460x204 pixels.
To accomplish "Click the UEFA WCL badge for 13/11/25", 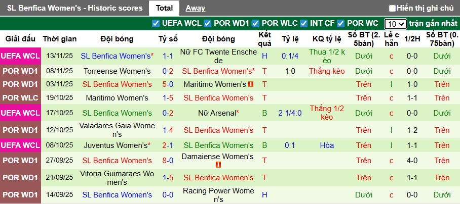I will click(x=20, y=56).
